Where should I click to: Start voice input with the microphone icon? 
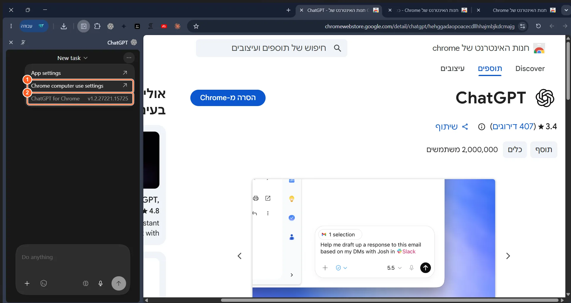(x=101, y=283)
